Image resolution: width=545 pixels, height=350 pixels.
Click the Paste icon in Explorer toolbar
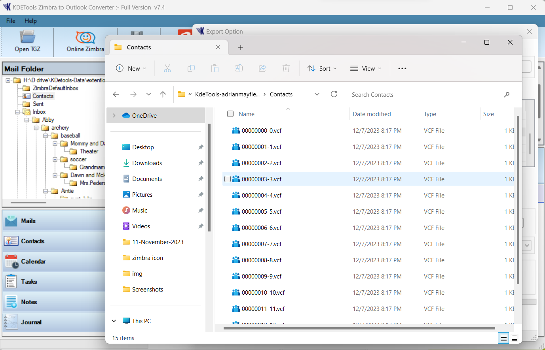(x=215, y=68)
